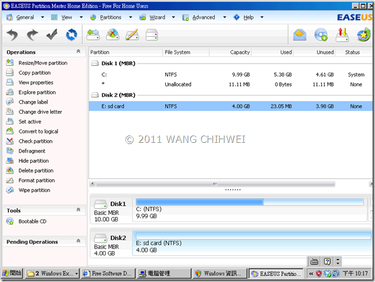Click the Format partition pencil toolbar icon
Viewport: 375px width, 282px height.
click(132, 35)
